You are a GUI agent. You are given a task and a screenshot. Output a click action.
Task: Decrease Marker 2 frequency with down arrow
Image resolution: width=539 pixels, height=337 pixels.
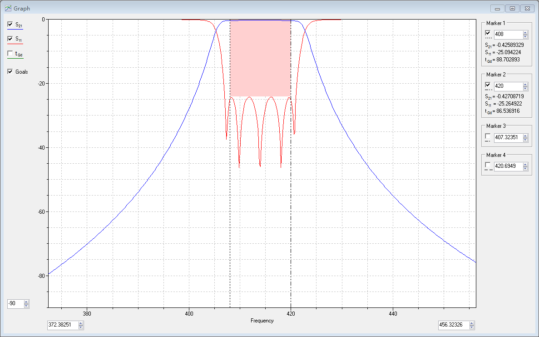[x=525, y=88]
